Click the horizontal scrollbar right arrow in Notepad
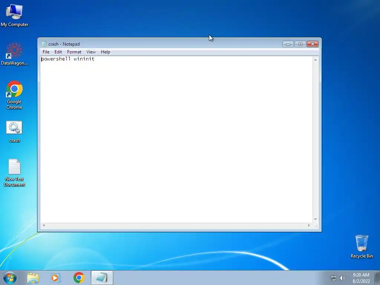Image resolution: width=380 pixels, height=285 pixels. click(309, 225)
